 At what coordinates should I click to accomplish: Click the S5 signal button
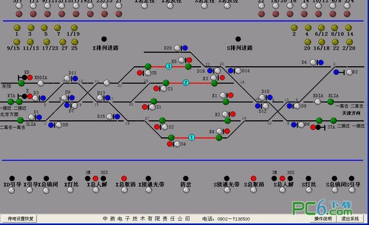pyautogui.click(x=148, y=73)
